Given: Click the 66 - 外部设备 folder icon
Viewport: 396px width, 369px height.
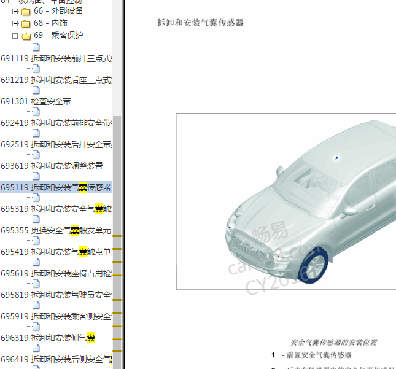Looking at the screenshot, I should click(x=26, y=12).
